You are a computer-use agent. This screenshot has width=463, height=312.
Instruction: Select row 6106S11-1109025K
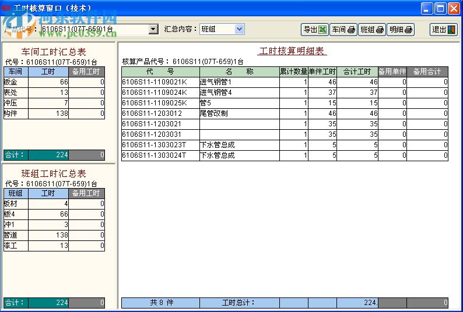pos(285,103)
